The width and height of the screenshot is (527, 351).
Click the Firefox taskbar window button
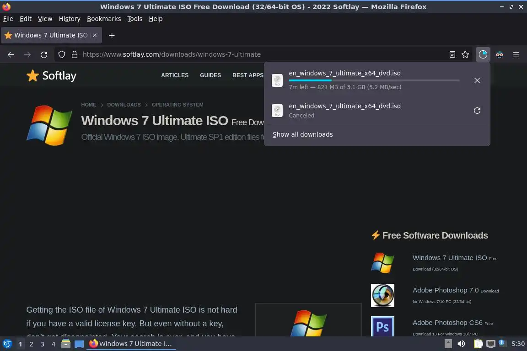coord(131,344)
